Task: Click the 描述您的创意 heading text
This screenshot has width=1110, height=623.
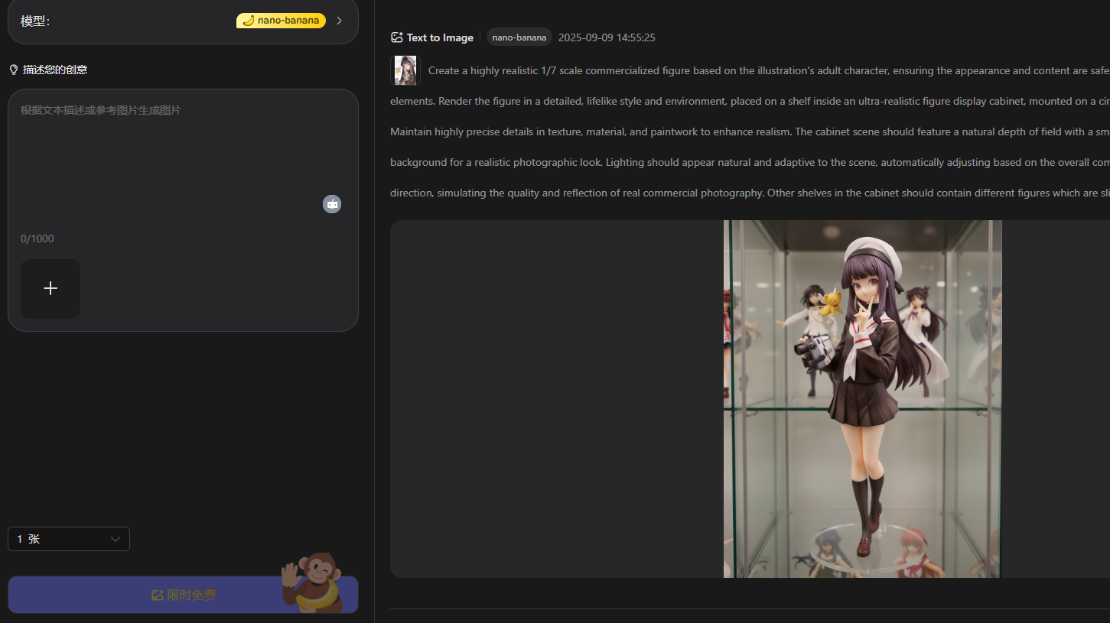Action: pyautogui.click(x=55, y=70)
